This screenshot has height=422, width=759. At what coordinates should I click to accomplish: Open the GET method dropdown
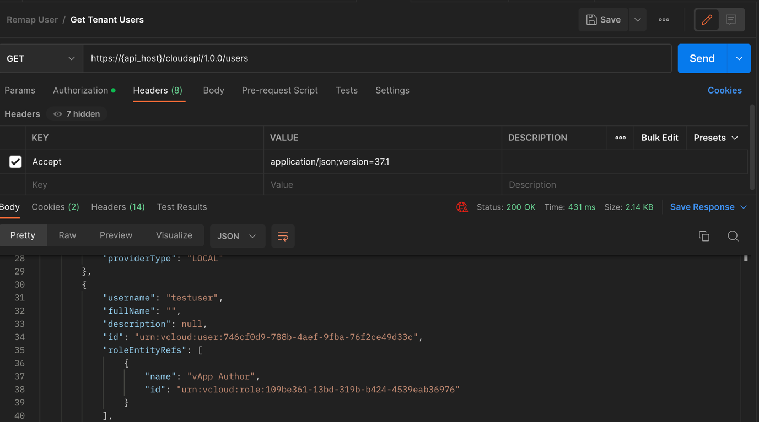[x=41, y=58]
